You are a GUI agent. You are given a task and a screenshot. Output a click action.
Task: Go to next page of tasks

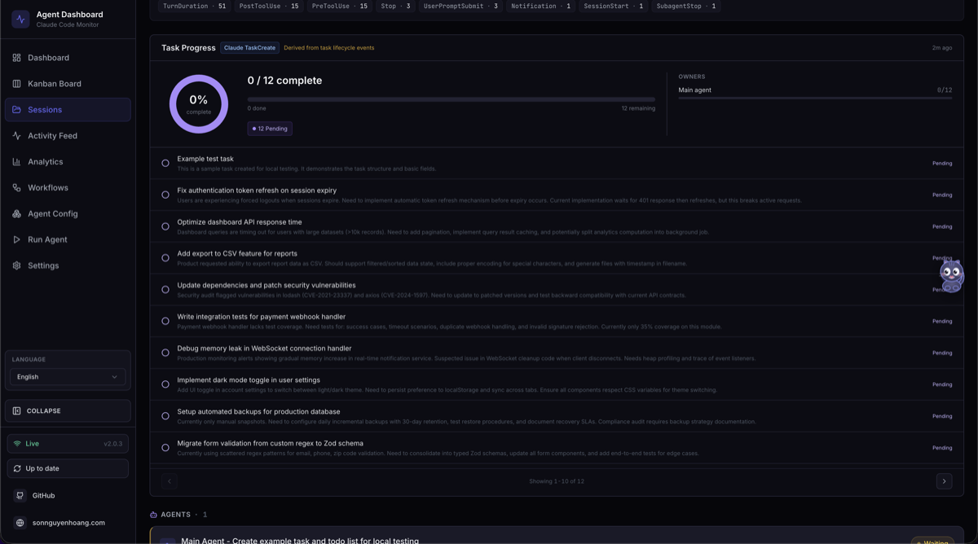944,481
